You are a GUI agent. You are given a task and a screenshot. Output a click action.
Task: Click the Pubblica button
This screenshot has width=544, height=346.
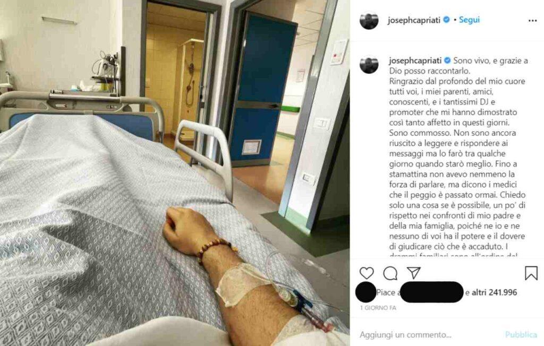click(x=521, y=334)
